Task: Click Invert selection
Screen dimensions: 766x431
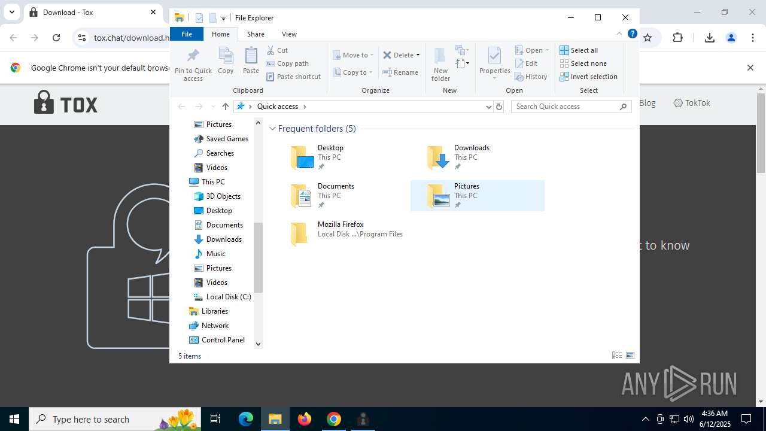Action: pos(588,77)
